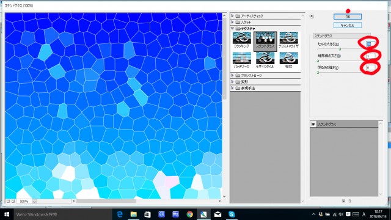
Task: Click the zoom in plus button
Action: [x=13, y=201]
